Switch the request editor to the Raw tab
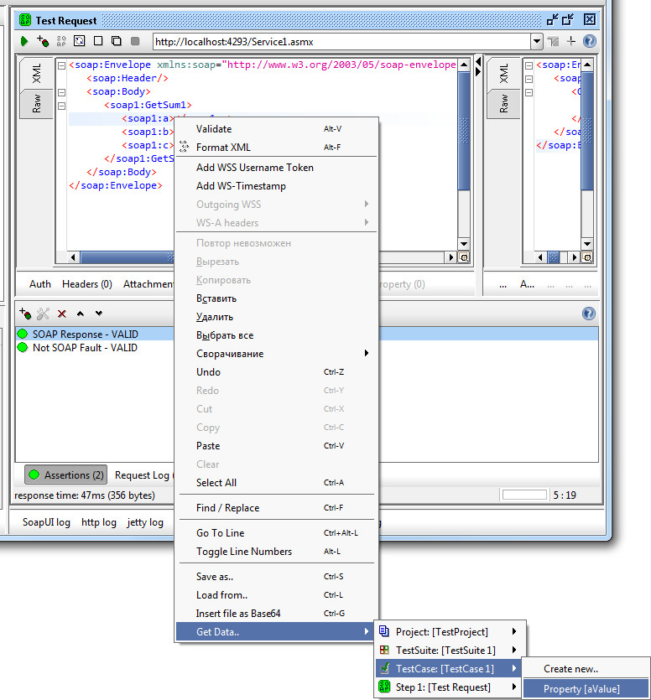The image size is (651, 700). (x=36, y=104)
